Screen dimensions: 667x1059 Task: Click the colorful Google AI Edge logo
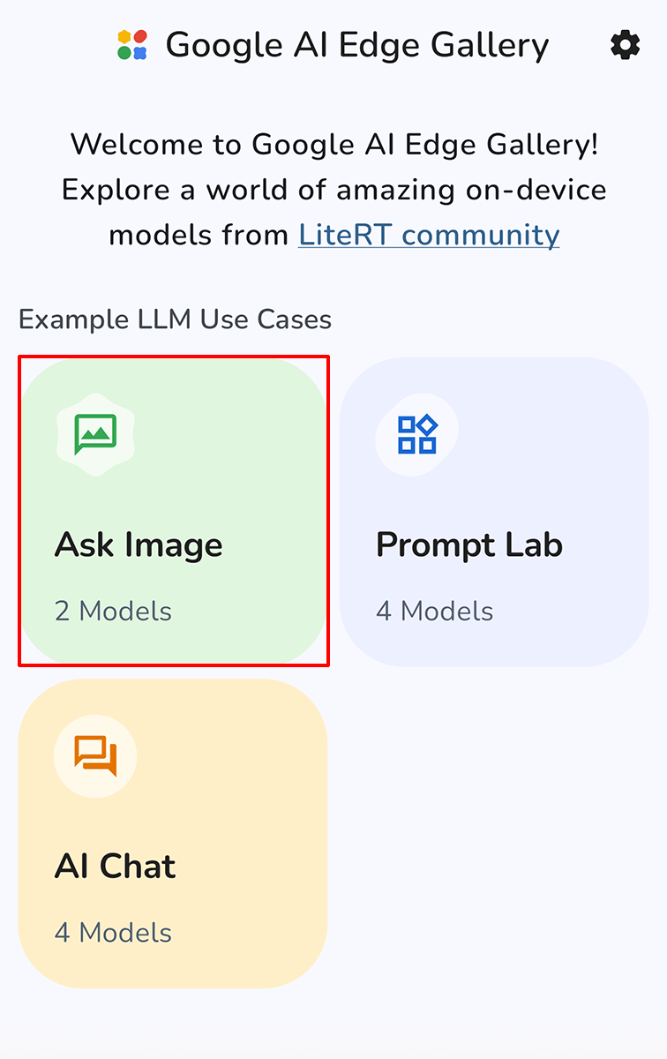click(132, 45)
